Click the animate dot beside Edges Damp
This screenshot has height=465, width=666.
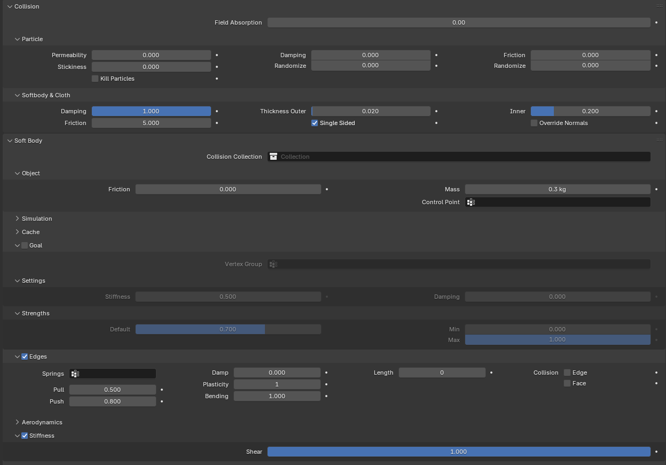tap(326, 373)
